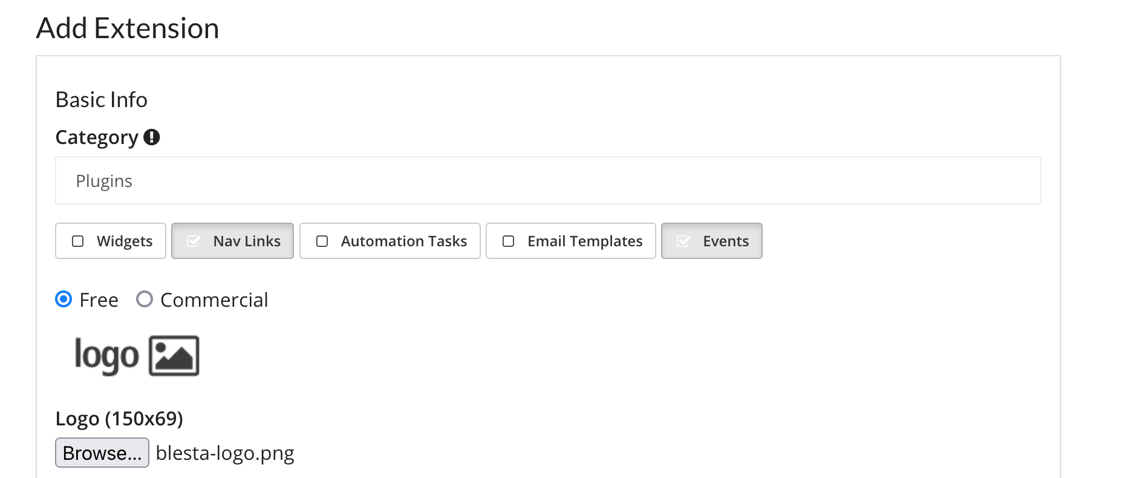Click the Logo (150x69) label

[x=119, y=419]
